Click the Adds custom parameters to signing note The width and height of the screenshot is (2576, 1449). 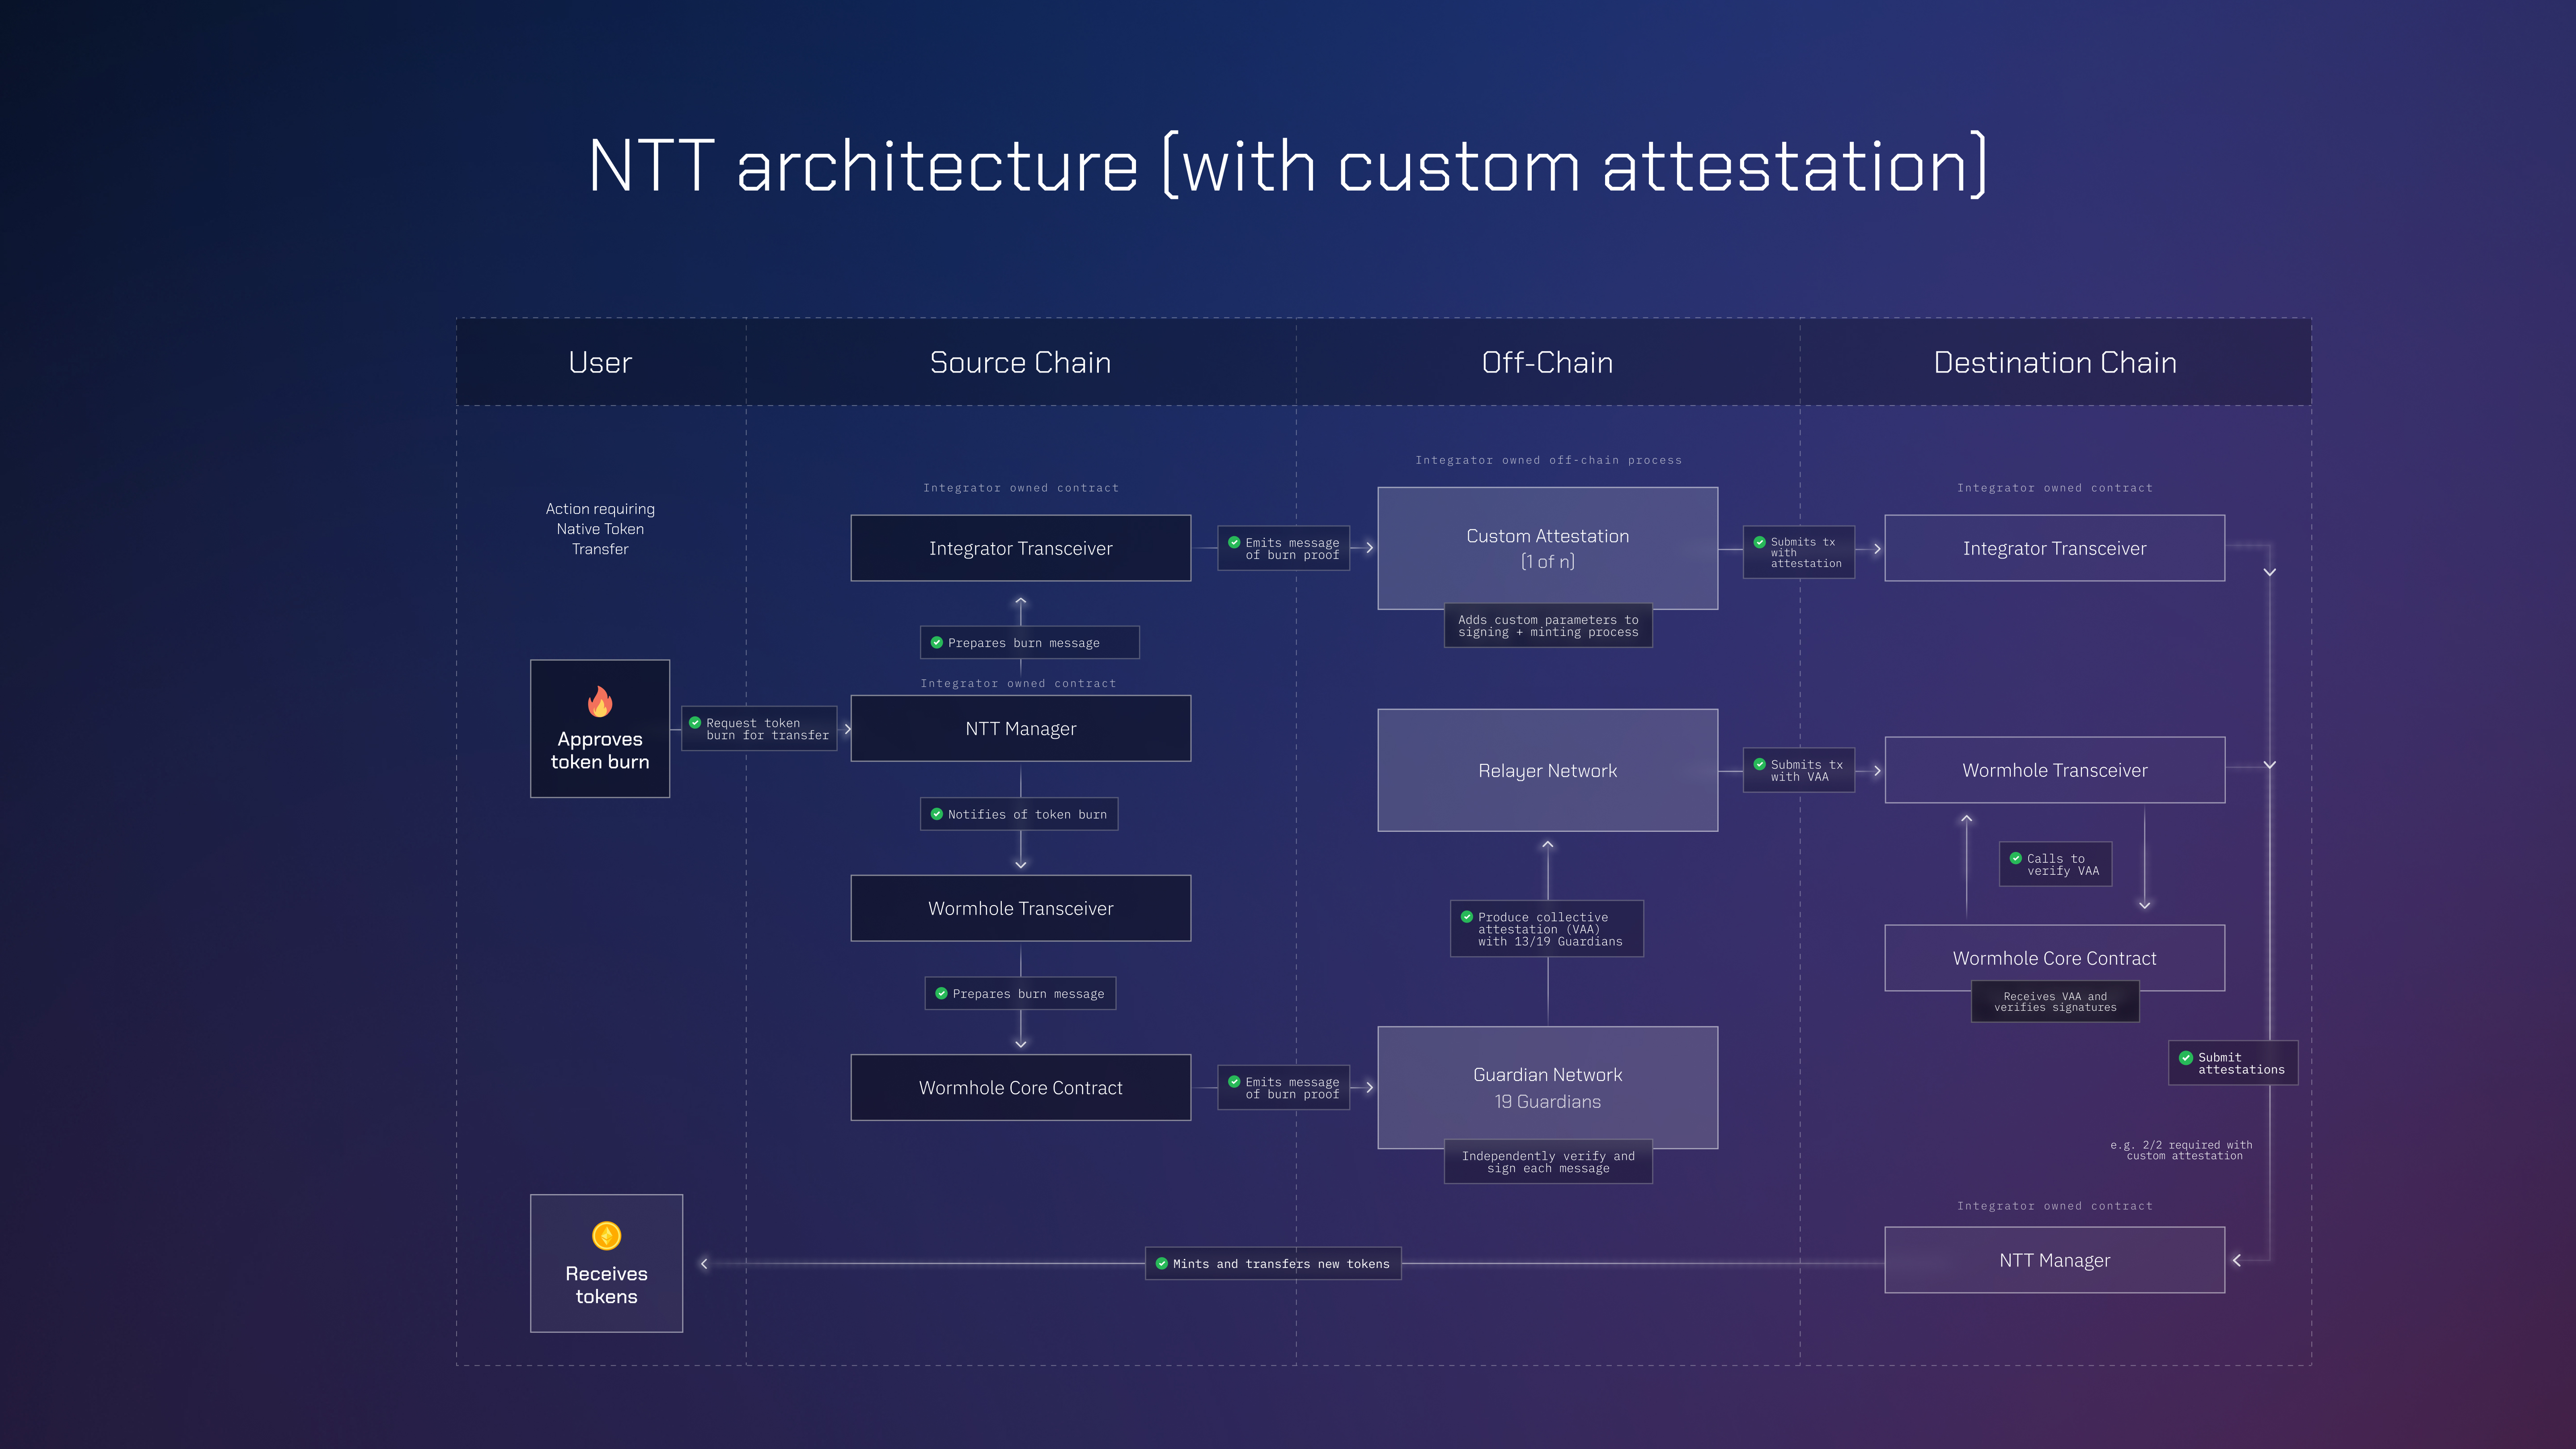pos(1548,626)
